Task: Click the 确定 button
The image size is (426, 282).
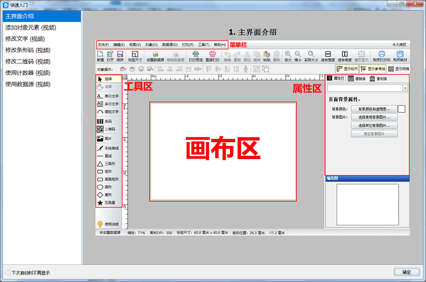Action: click(407, 272)
